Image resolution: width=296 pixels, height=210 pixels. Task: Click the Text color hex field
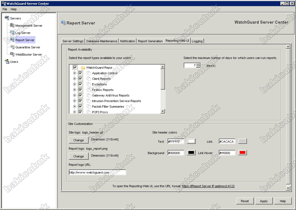[176, 142]
